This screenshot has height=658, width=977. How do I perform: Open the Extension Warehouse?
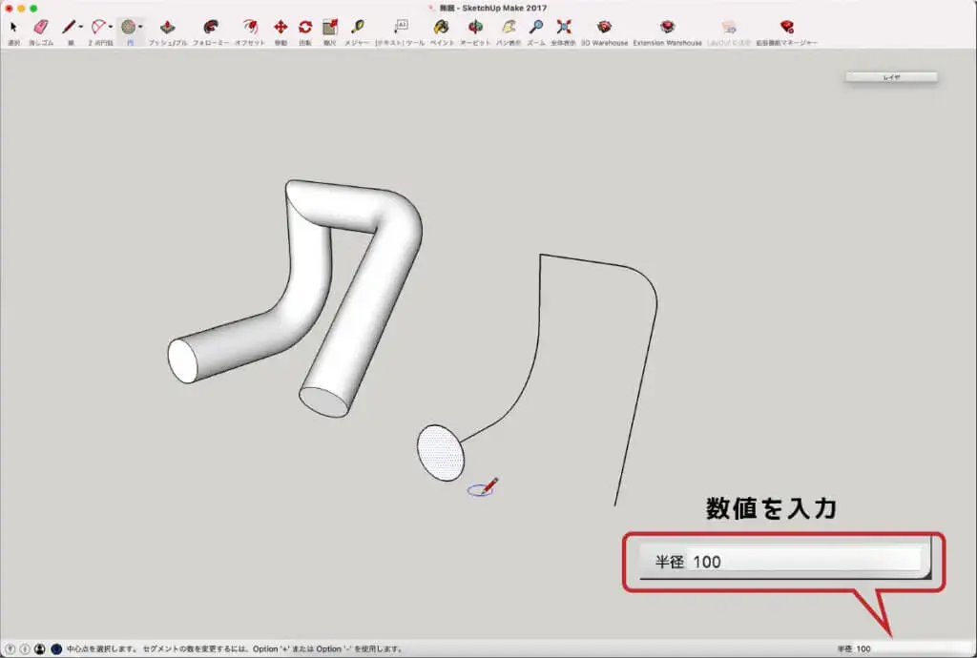[x=667, y=28]
